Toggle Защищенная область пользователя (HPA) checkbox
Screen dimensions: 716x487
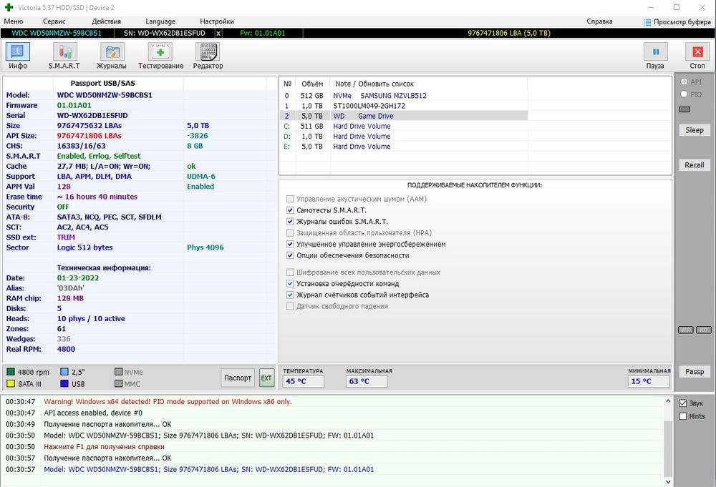click(290, 232)
